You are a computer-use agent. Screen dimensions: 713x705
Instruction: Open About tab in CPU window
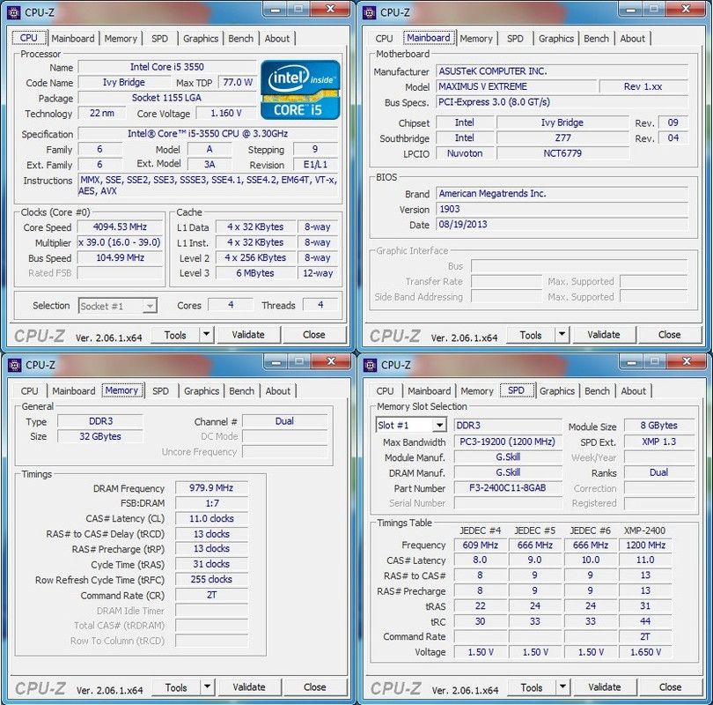(277, 39)
